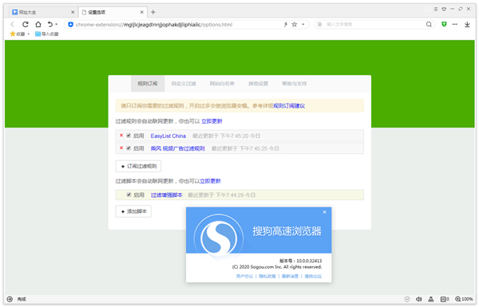479x307 pixels.
Task: Open the downloads arrow icon
Action: click(x=467, y=25)
